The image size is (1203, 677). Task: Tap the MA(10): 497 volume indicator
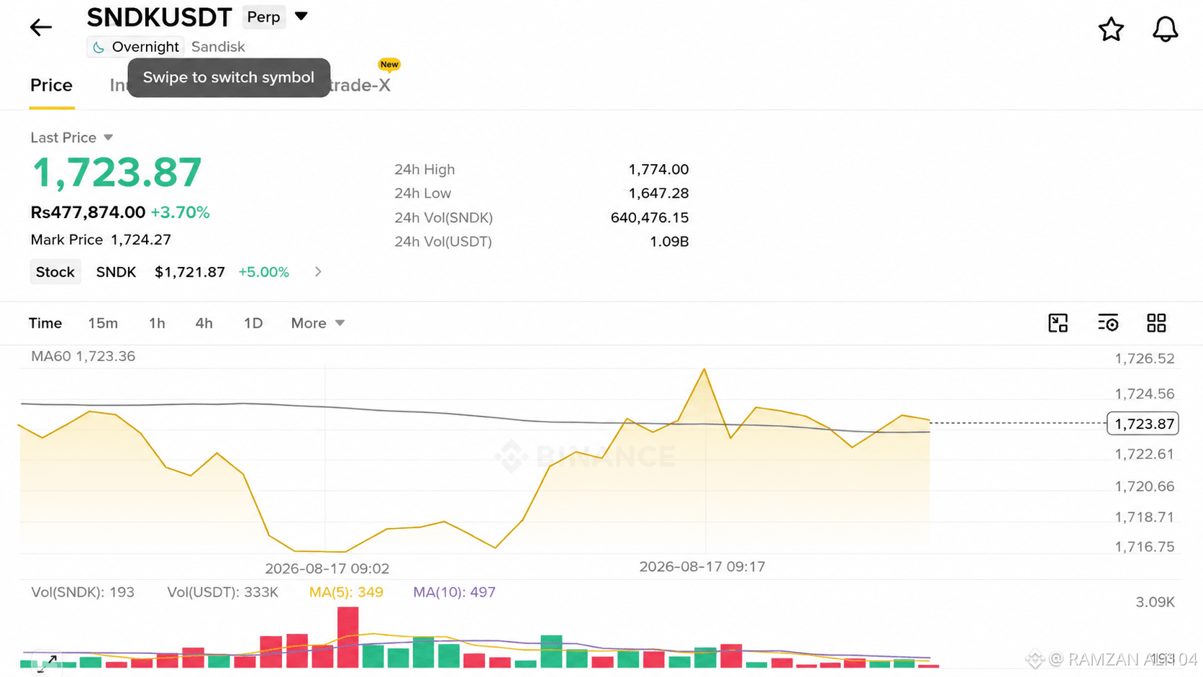[x=454, y=592]
